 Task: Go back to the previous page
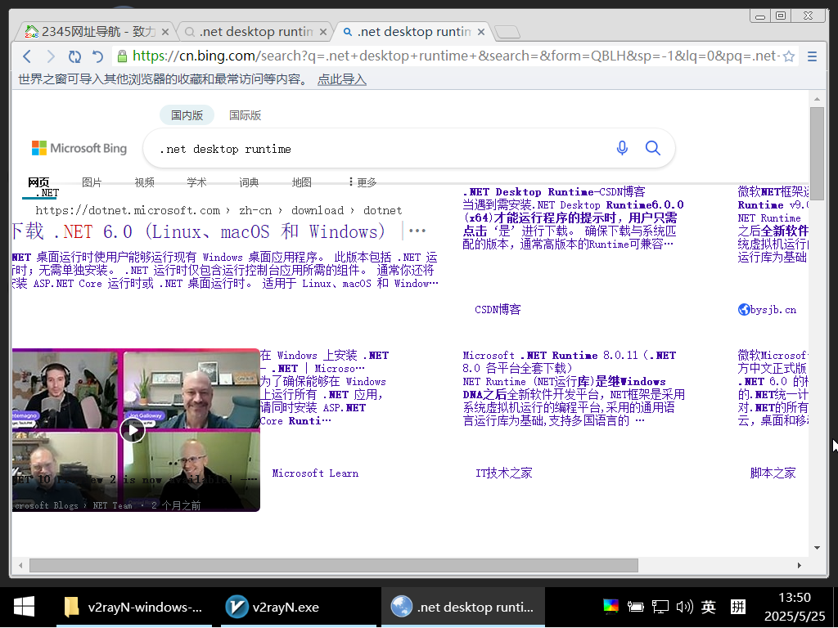click(27, 56)
